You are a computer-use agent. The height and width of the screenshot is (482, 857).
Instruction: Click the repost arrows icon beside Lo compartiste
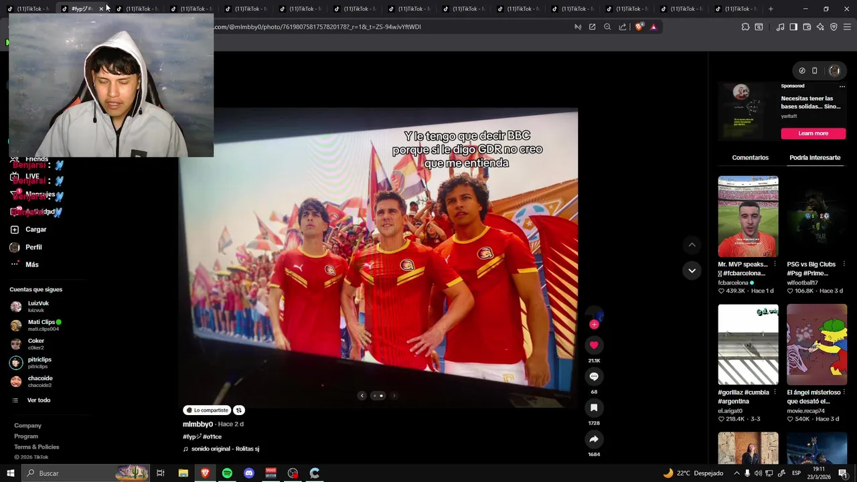[239, 410]
